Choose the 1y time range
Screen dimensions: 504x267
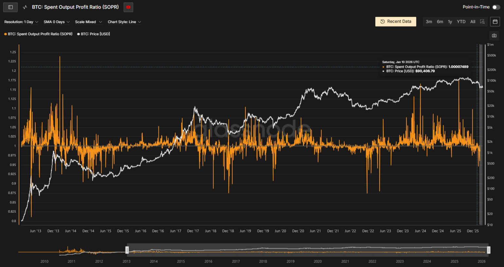pyautogui.click(x=450, y=22)
